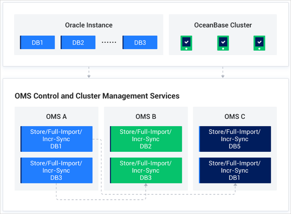Select the DB3 block in Oracle Instance
This screenshot has width=291, height=214.
click(x=140, y=42)
